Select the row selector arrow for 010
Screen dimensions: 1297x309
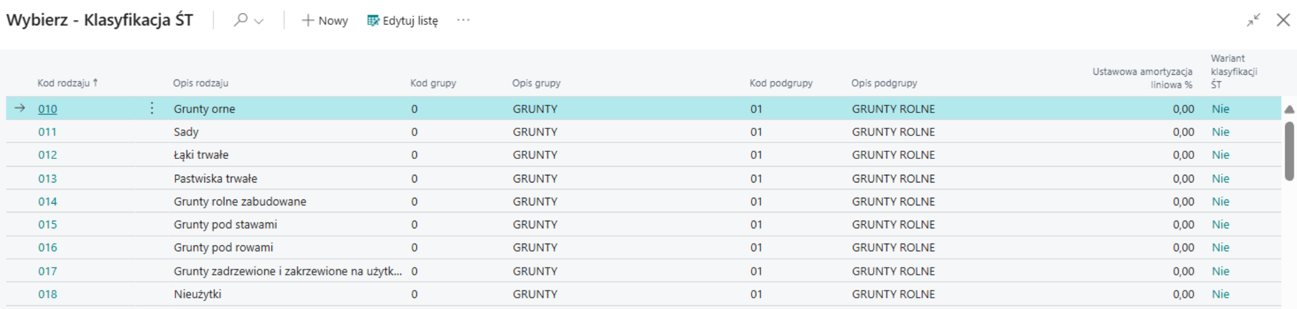(20, 108)
